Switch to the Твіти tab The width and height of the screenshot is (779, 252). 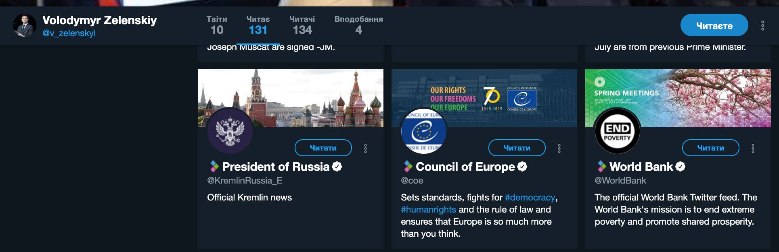pyautogui.click(x=217, y=25)
